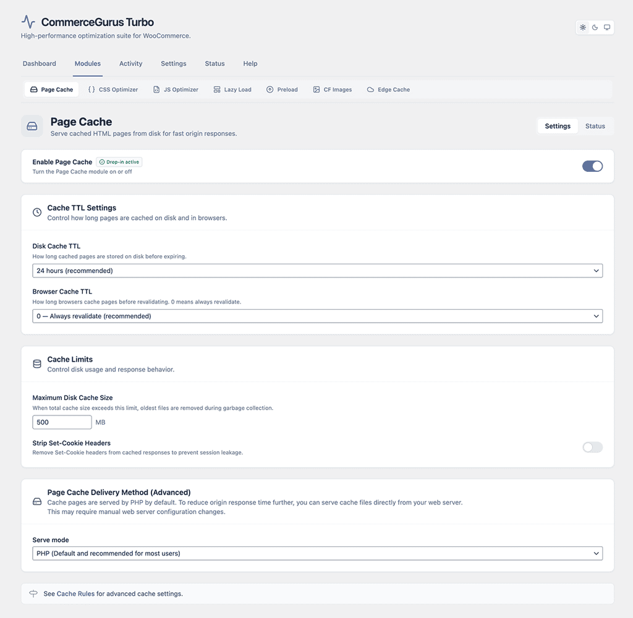
Task: Click Page Cache Delivery Method (Advanced) heading
Action: coord(119,492)
